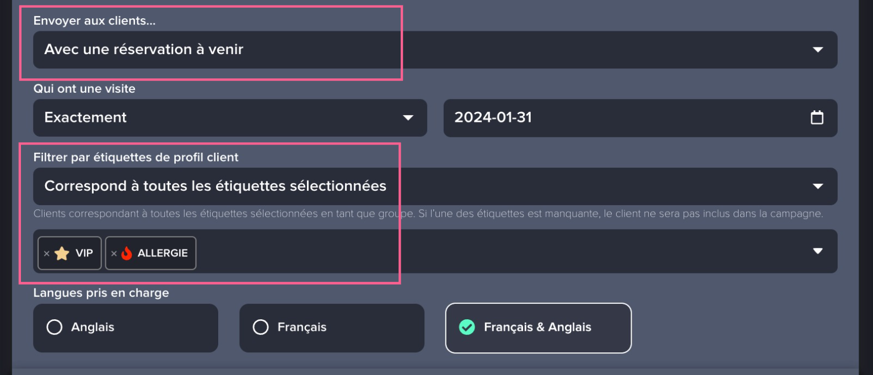Click the ALLERGIE tag label

point(163,253)
